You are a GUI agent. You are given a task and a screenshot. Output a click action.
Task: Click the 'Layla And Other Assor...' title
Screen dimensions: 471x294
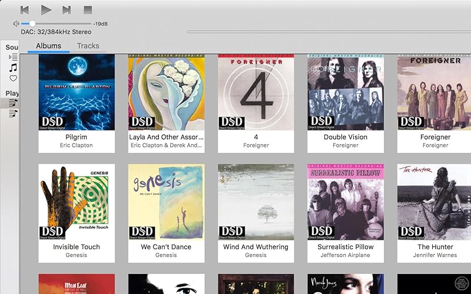[167, 137]
